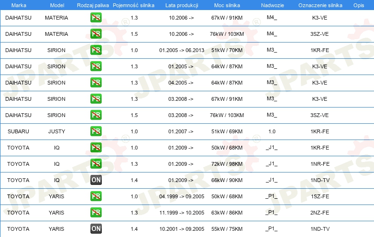Screen dimensions: 374x237
Task: Click petrol icon in Sirion 1.0 row
Action: pyautogui.click(x=96, y=50)
